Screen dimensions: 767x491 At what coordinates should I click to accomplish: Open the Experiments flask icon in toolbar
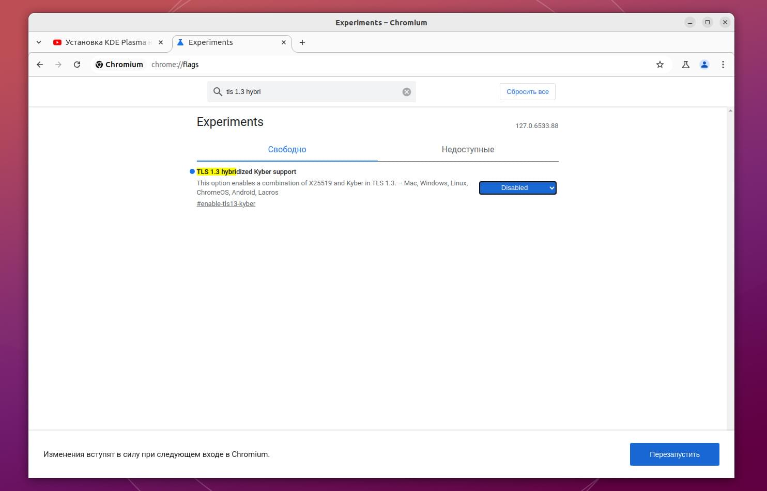[x=686, y=65]
